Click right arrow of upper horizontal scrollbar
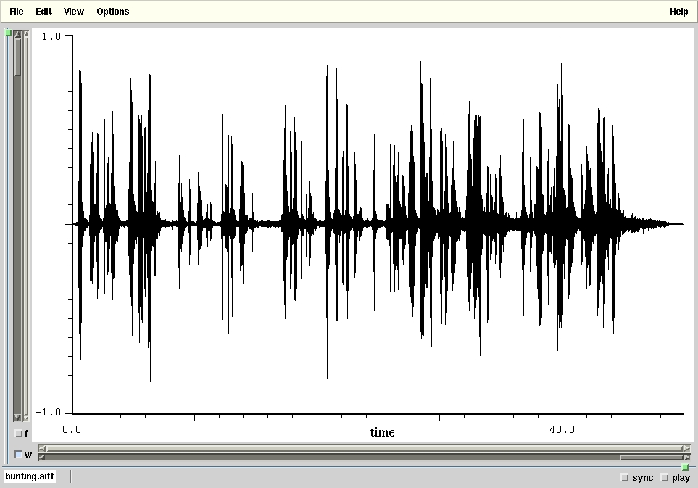The height and width of the screenshot is (488, 698). (x=686, y=449)
